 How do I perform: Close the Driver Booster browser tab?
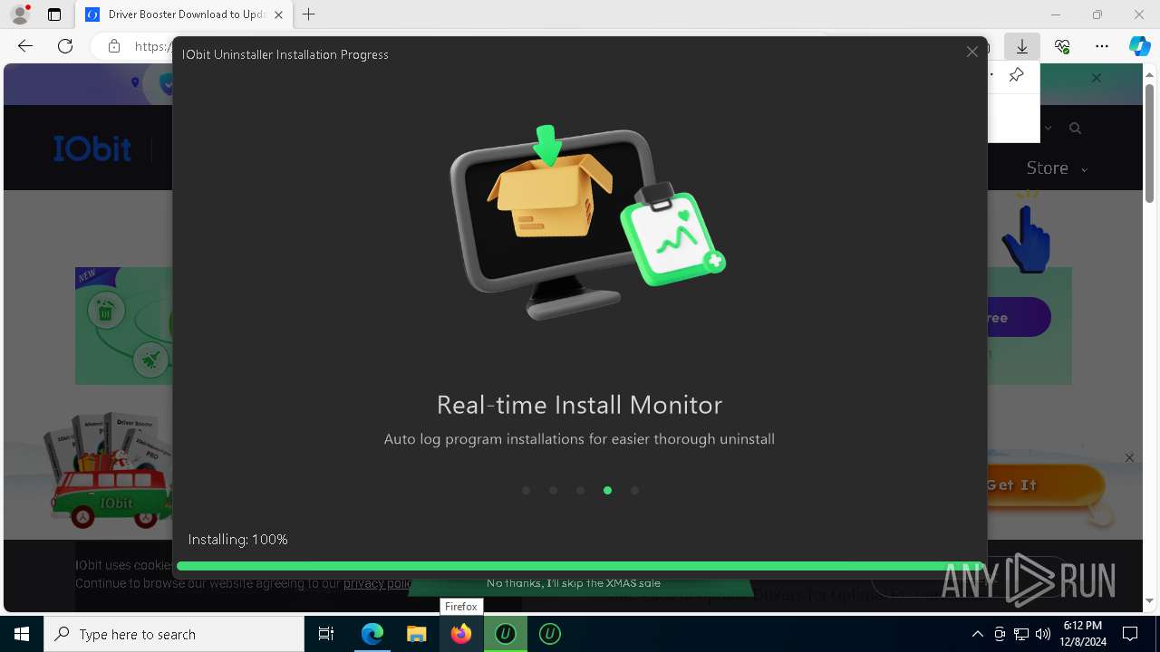pyautogui.click(x=278, y=14)
